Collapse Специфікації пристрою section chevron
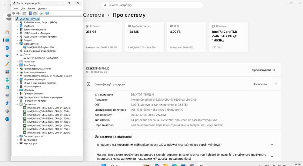Screen dimensions: 303x166 click(276, 84)
